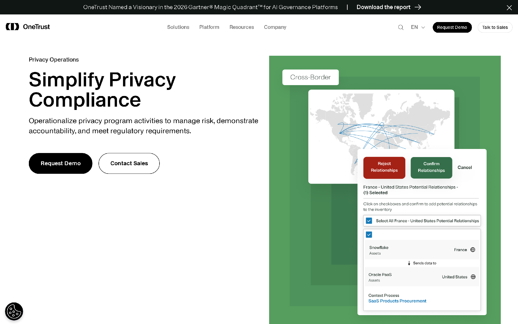Click the Simplify Privacy Compliance heading
The width and height of the screenshot is (518, 324).
pyautogui.click(x=102, y=90)
